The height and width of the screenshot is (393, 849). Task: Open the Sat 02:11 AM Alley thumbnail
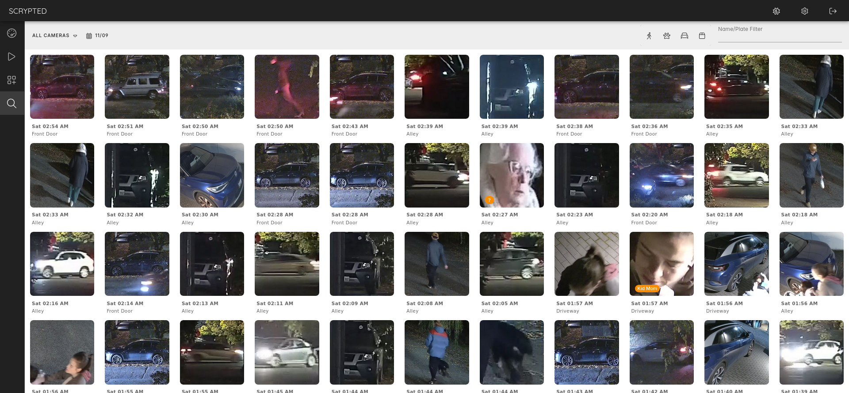pos(287,264)
